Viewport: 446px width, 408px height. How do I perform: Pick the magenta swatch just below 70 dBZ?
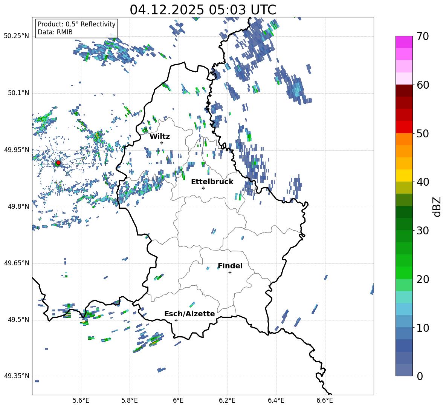[x=404, y=42]
